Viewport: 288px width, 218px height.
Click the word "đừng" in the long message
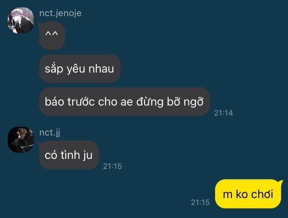(150, 102)
